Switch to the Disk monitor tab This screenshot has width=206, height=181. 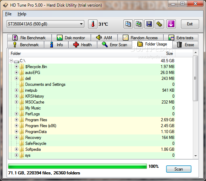[x=71, y=38]
